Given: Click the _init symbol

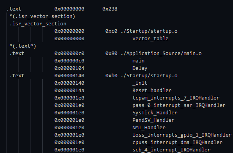Looking at the screenshot, I should (140, 83).
